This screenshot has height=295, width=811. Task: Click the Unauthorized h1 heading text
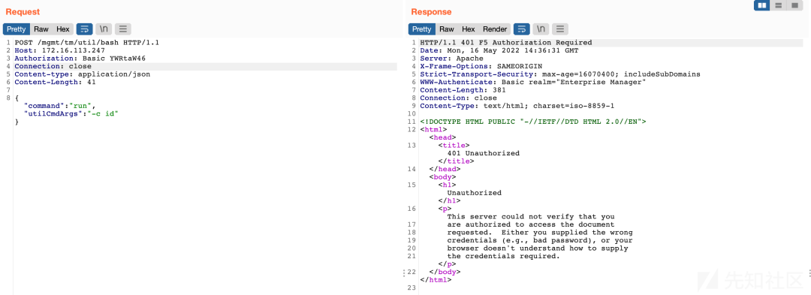point(475,193)
